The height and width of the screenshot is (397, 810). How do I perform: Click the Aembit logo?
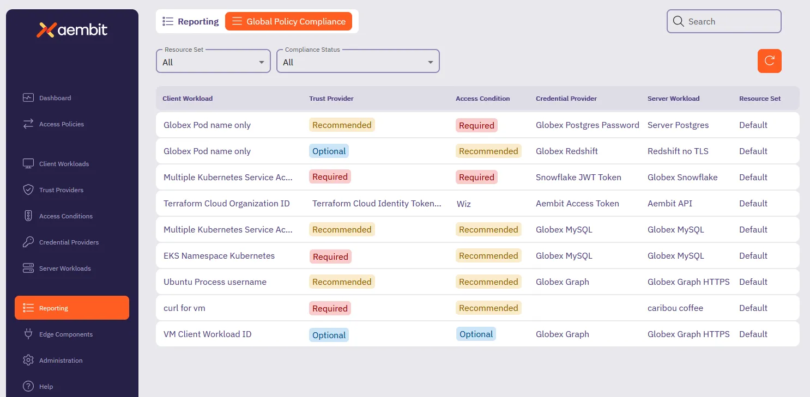click(x=71, y=30)
